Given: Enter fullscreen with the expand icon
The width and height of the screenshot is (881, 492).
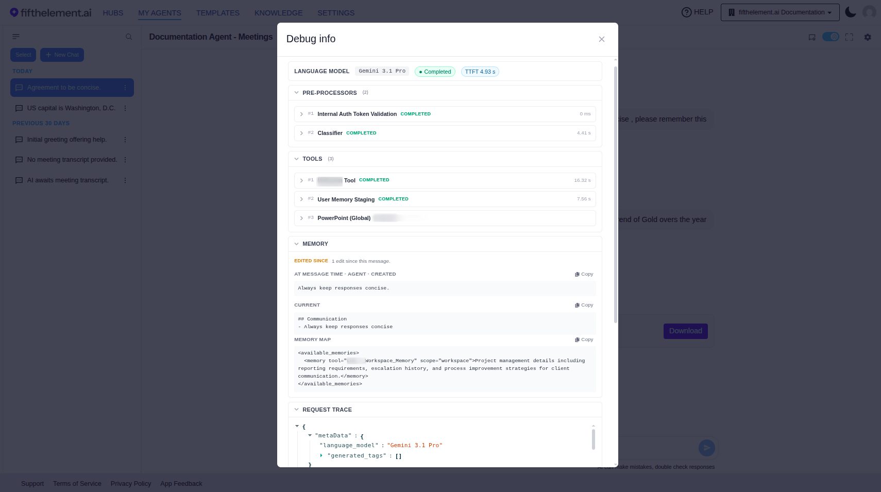Looking at the screenshot, I should click(x=849, y=37).
